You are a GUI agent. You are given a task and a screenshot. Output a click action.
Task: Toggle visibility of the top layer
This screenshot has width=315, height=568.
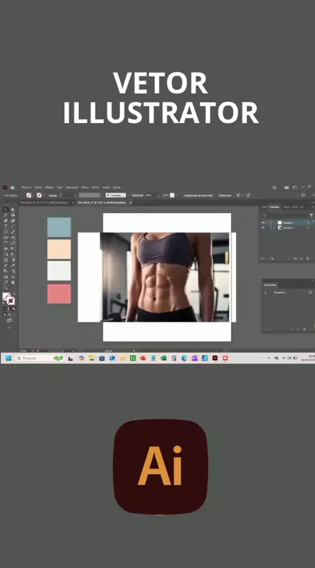263,222
